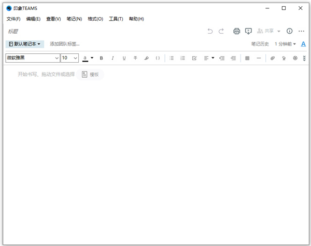Click the circular icon after recording
The width and height of the screenshot is (311, 246).
[x=295, y=58]
